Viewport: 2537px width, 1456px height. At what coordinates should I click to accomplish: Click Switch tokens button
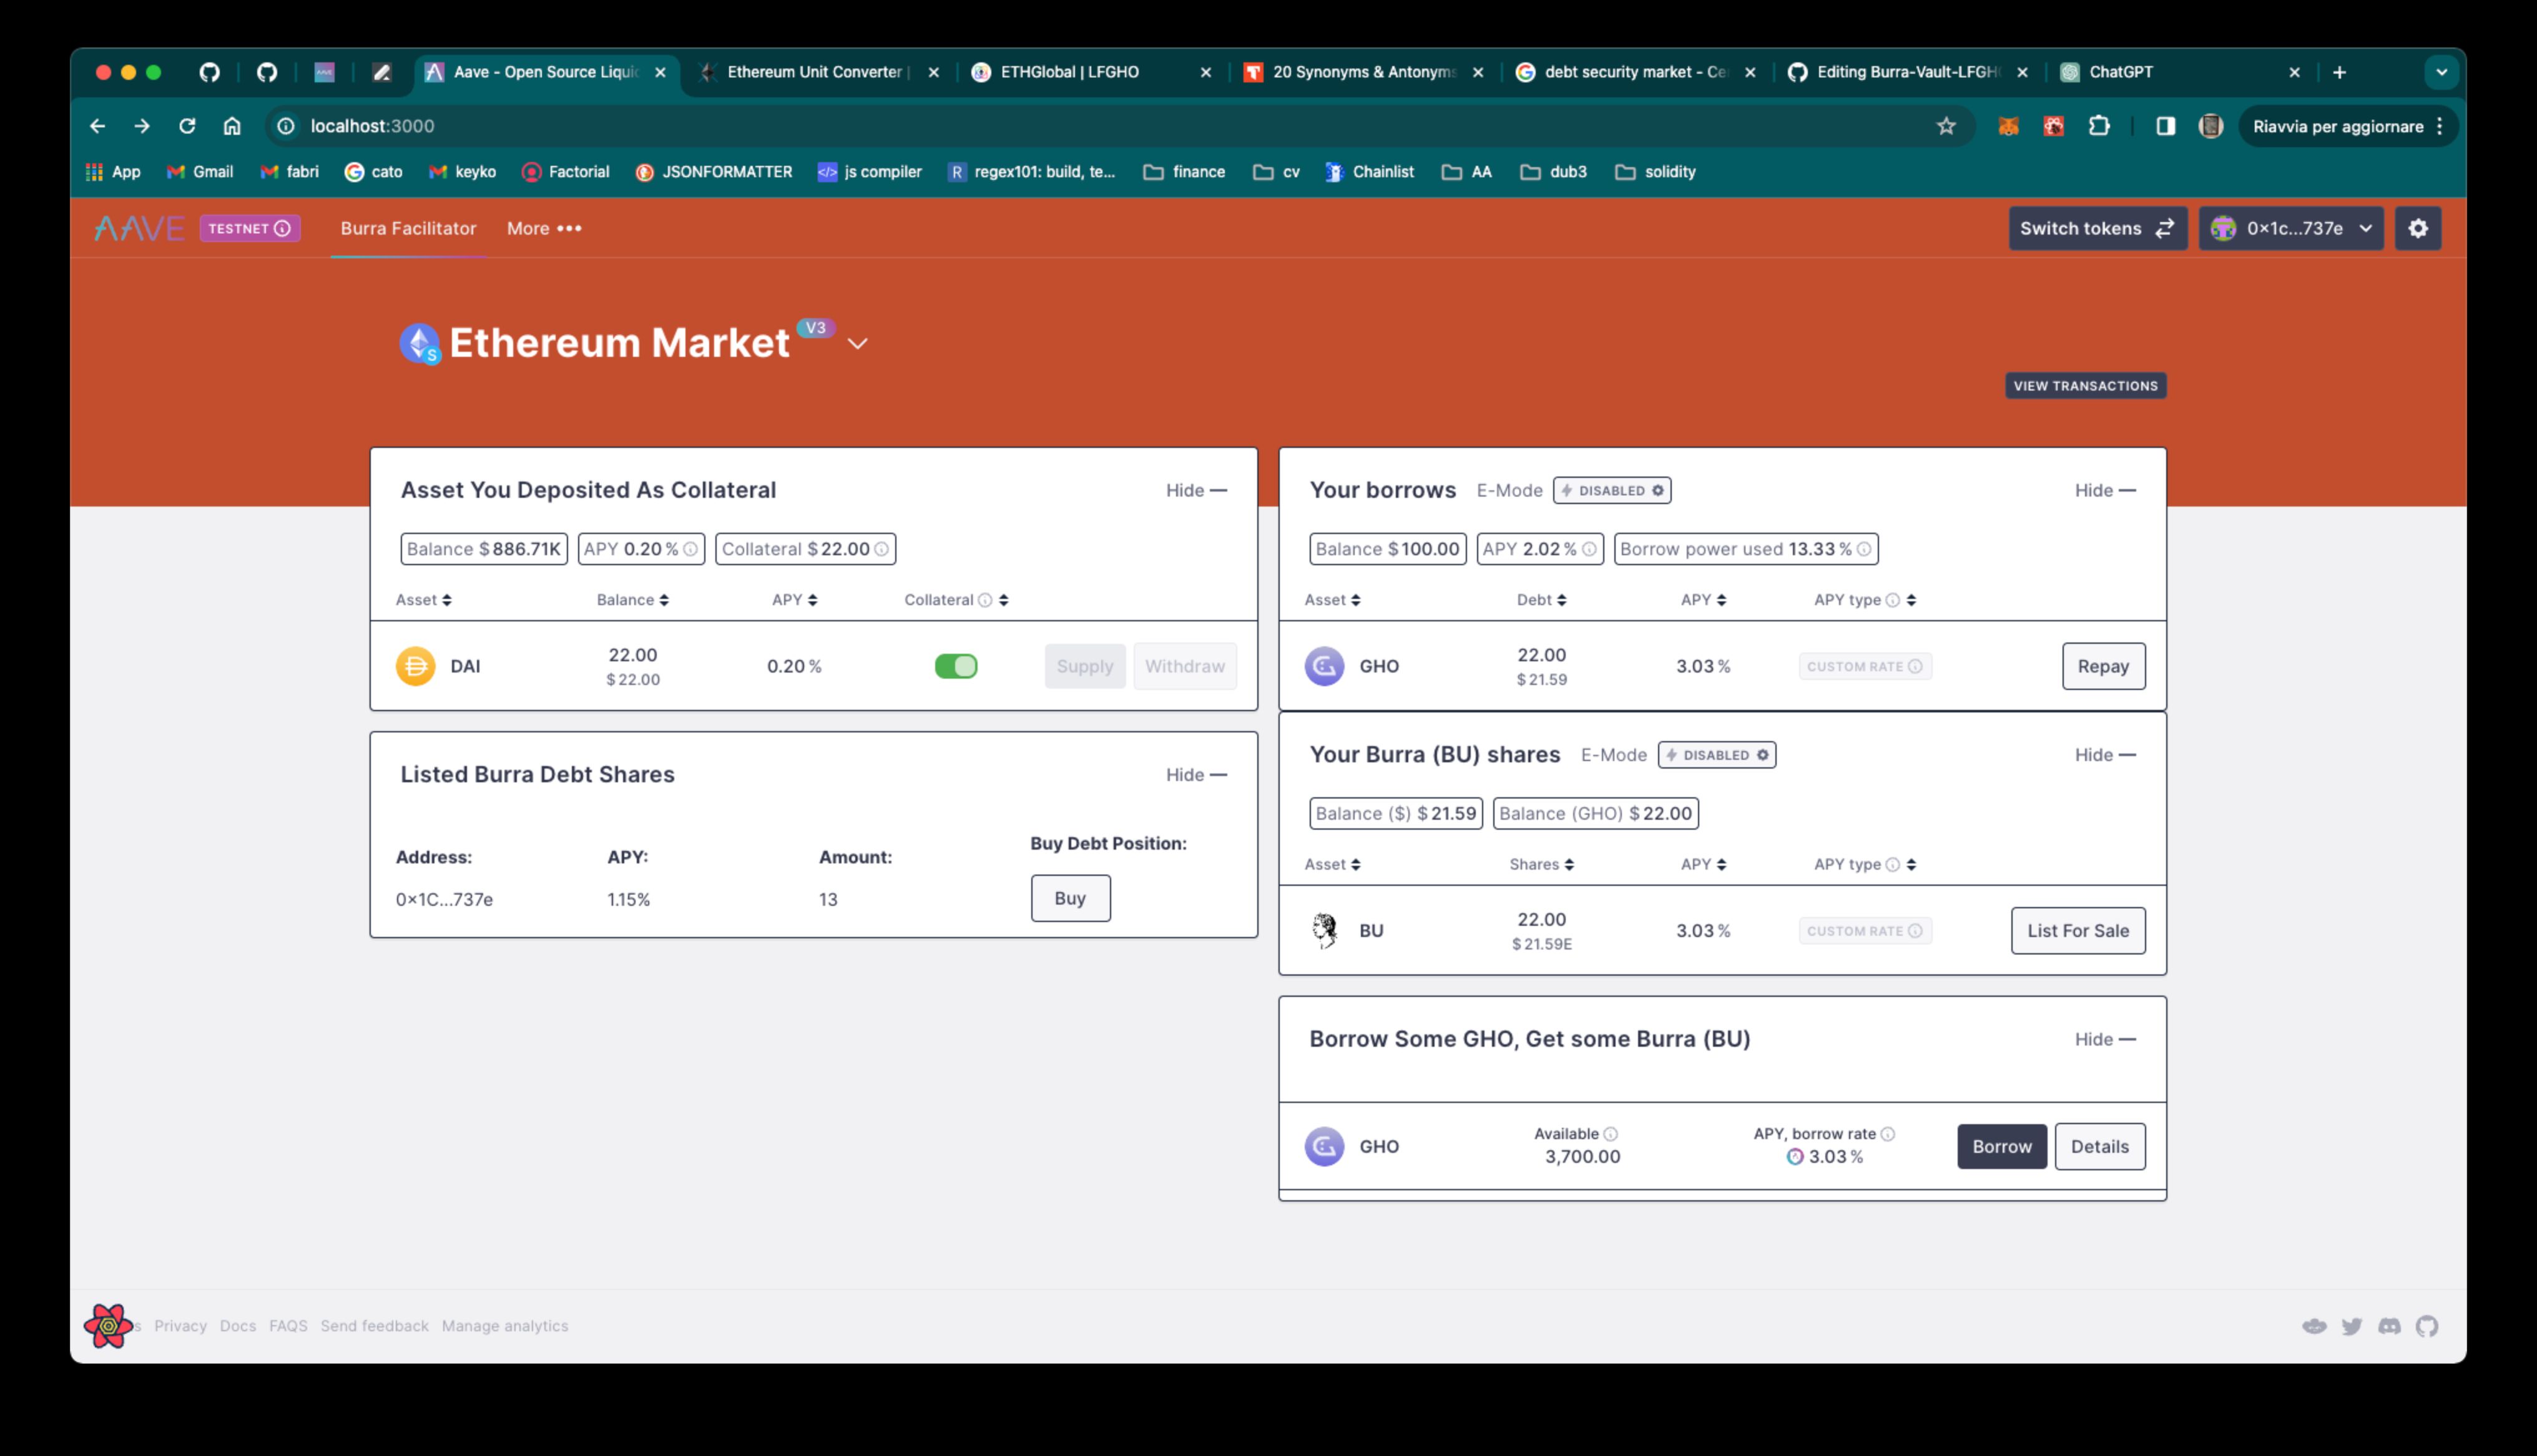(x=2097, y=228)
